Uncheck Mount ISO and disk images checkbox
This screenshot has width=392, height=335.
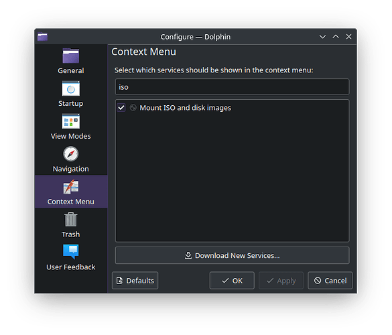(121, 108)
